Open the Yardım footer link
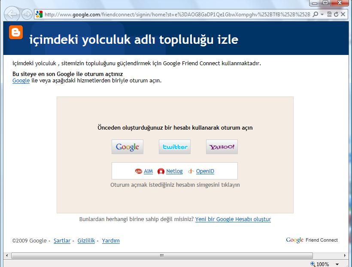The width and height of the screenshot is (352, 267). click(111, 241)
